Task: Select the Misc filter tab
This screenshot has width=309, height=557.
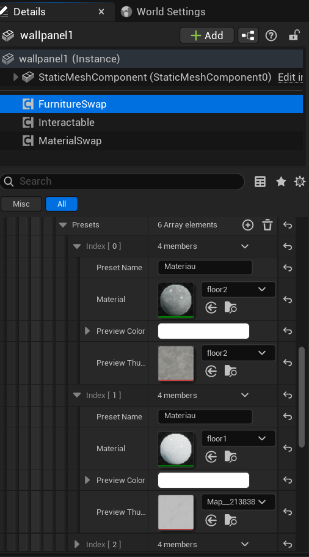Action: 21,204
